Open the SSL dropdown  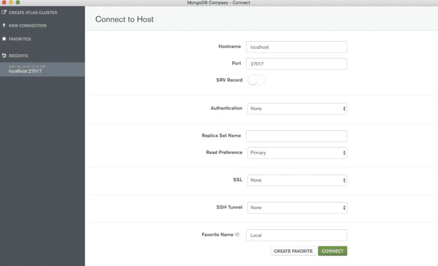pyautogui.click(x=297, y=180)
